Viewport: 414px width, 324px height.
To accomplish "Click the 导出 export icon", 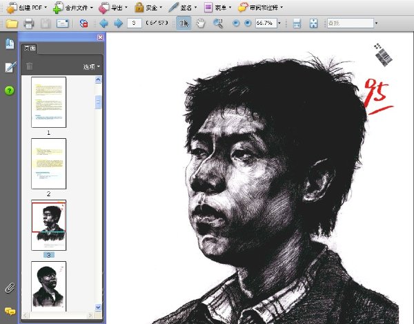I will point(103,8).
